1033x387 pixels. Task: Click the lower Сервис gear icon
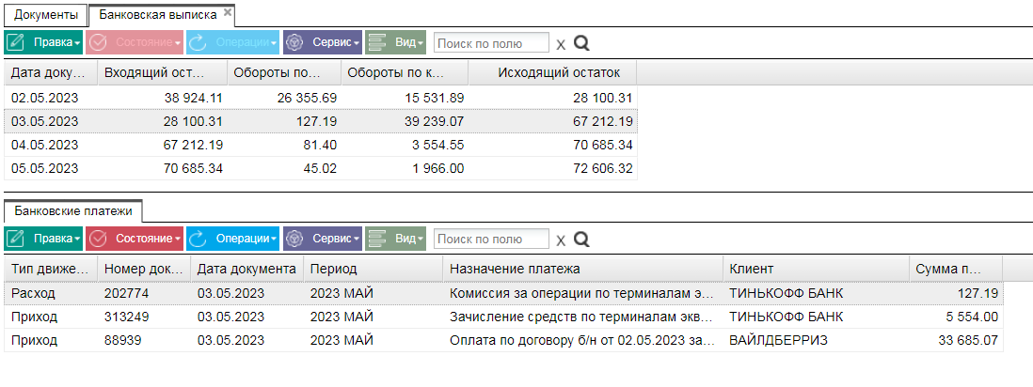[x=294, y=239]
